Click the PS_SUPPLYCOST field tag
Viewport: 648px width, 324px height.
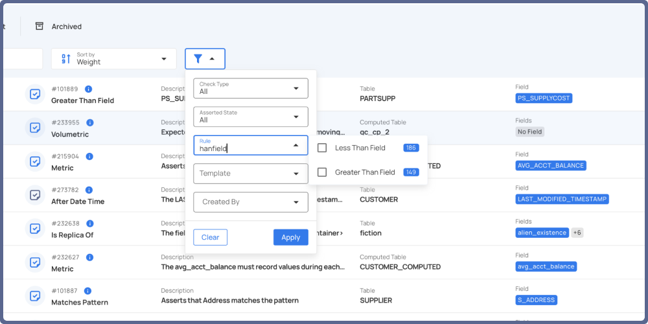[x=544, y=98]
